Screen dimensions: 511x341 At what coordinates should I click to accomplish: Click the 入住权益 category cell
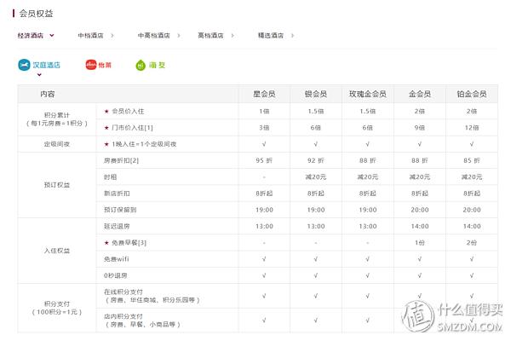[57, 251]
